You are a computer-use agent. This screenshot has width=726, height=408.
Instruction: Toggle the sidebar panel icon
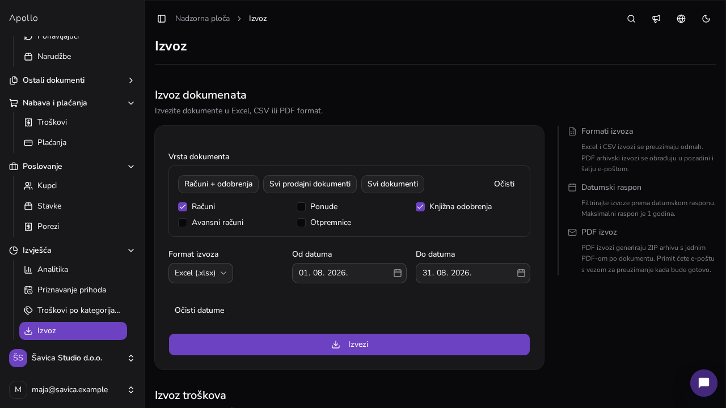[x=162, y=19]
